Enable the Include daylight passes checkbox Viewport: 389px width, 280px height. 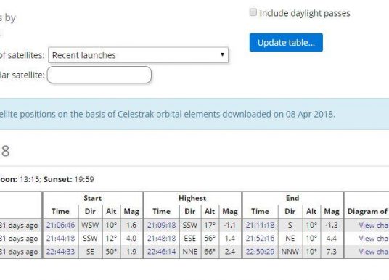pos(253,12)
